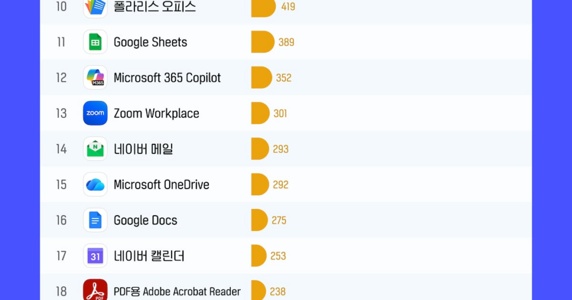Click the value 389 for Google Sheets
This screenshot has width=572, height=300.
286,42
